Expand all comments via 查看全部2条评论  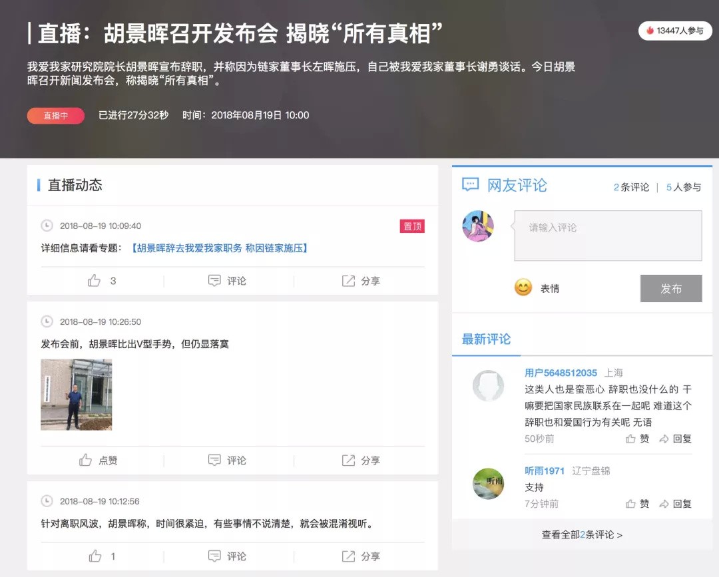tap(582, 534)
